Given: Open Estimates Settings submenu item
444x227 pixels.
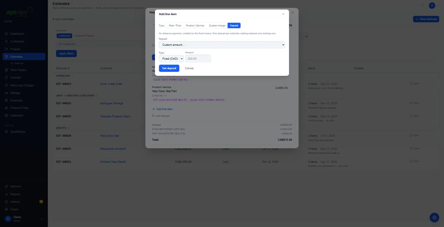Looking at the screenshot, I should [19, 63].
